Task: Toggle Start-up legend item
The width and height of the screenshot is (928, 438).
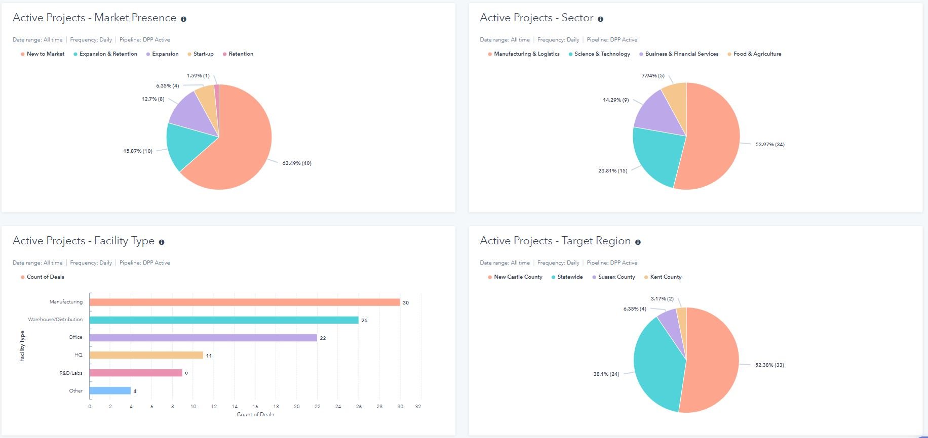Action: click(201, 54)
